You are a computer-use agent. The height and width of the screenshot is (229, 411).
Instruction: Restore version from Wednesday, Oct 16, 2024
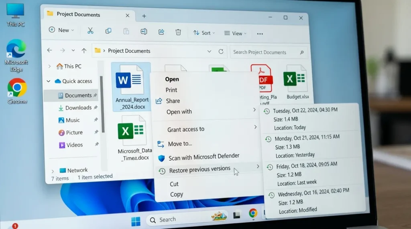(315, 201)
